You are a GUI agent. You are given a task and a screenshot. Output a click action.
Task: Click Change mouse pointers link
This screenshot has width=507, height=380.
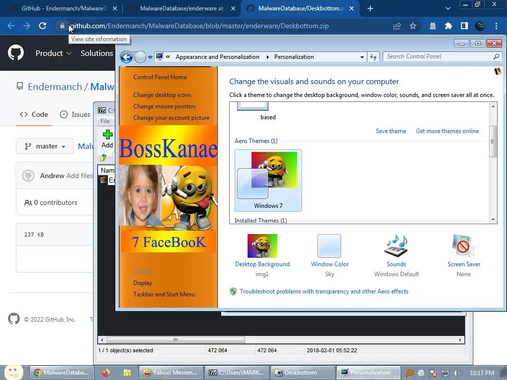point(164,106)
